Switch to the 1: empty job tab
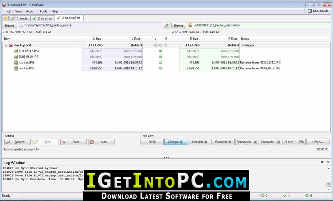The height and width of the screenshot is (201, 333). 20,19
